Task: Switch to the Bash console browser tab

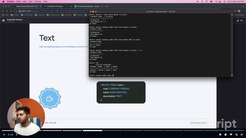Action: [27, 7]
